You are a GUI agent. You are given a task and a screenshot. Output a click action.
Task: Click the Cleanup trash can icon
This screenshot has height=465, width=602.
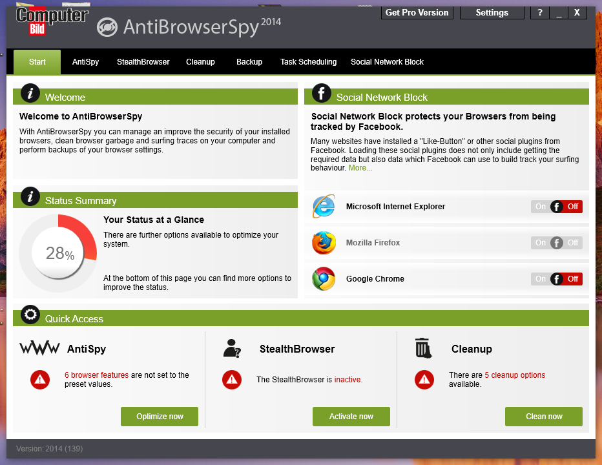click(423, 348)
